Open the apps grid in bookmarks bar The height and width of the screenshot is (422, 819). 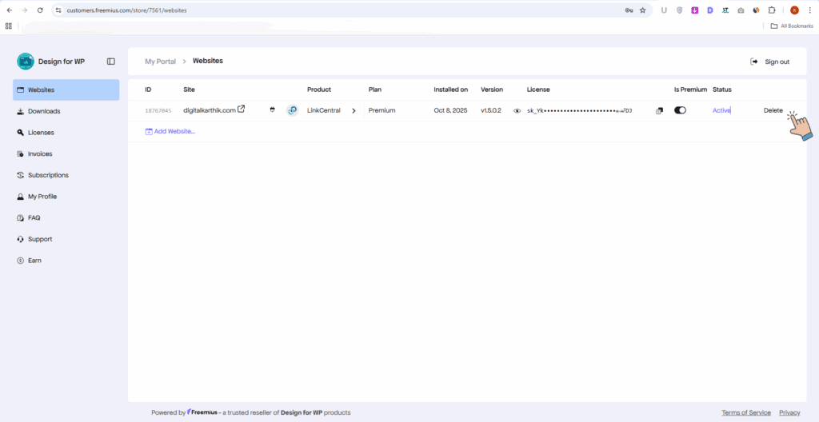(x=8, y=26)
